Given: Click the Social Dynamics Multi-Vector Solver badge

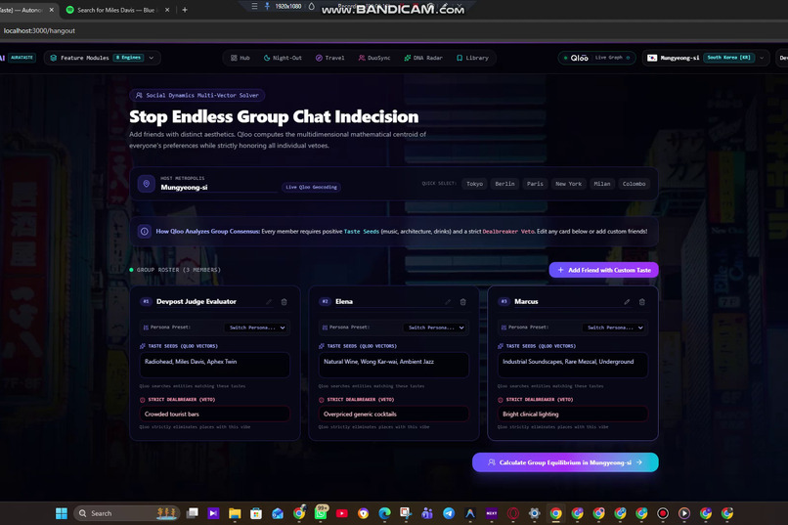Looking at the screenshot, I should tap(197, 95).
